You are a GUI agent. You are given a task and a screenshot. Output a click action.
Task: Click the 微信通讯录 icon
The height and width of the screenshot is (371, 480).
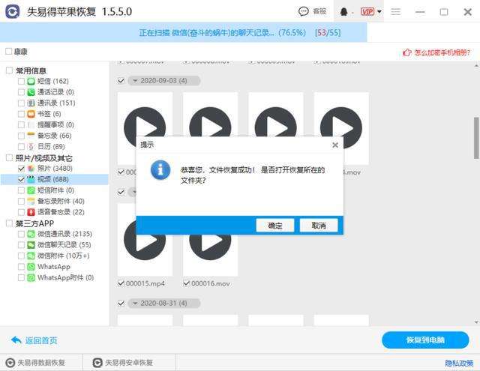coord(31,234)
